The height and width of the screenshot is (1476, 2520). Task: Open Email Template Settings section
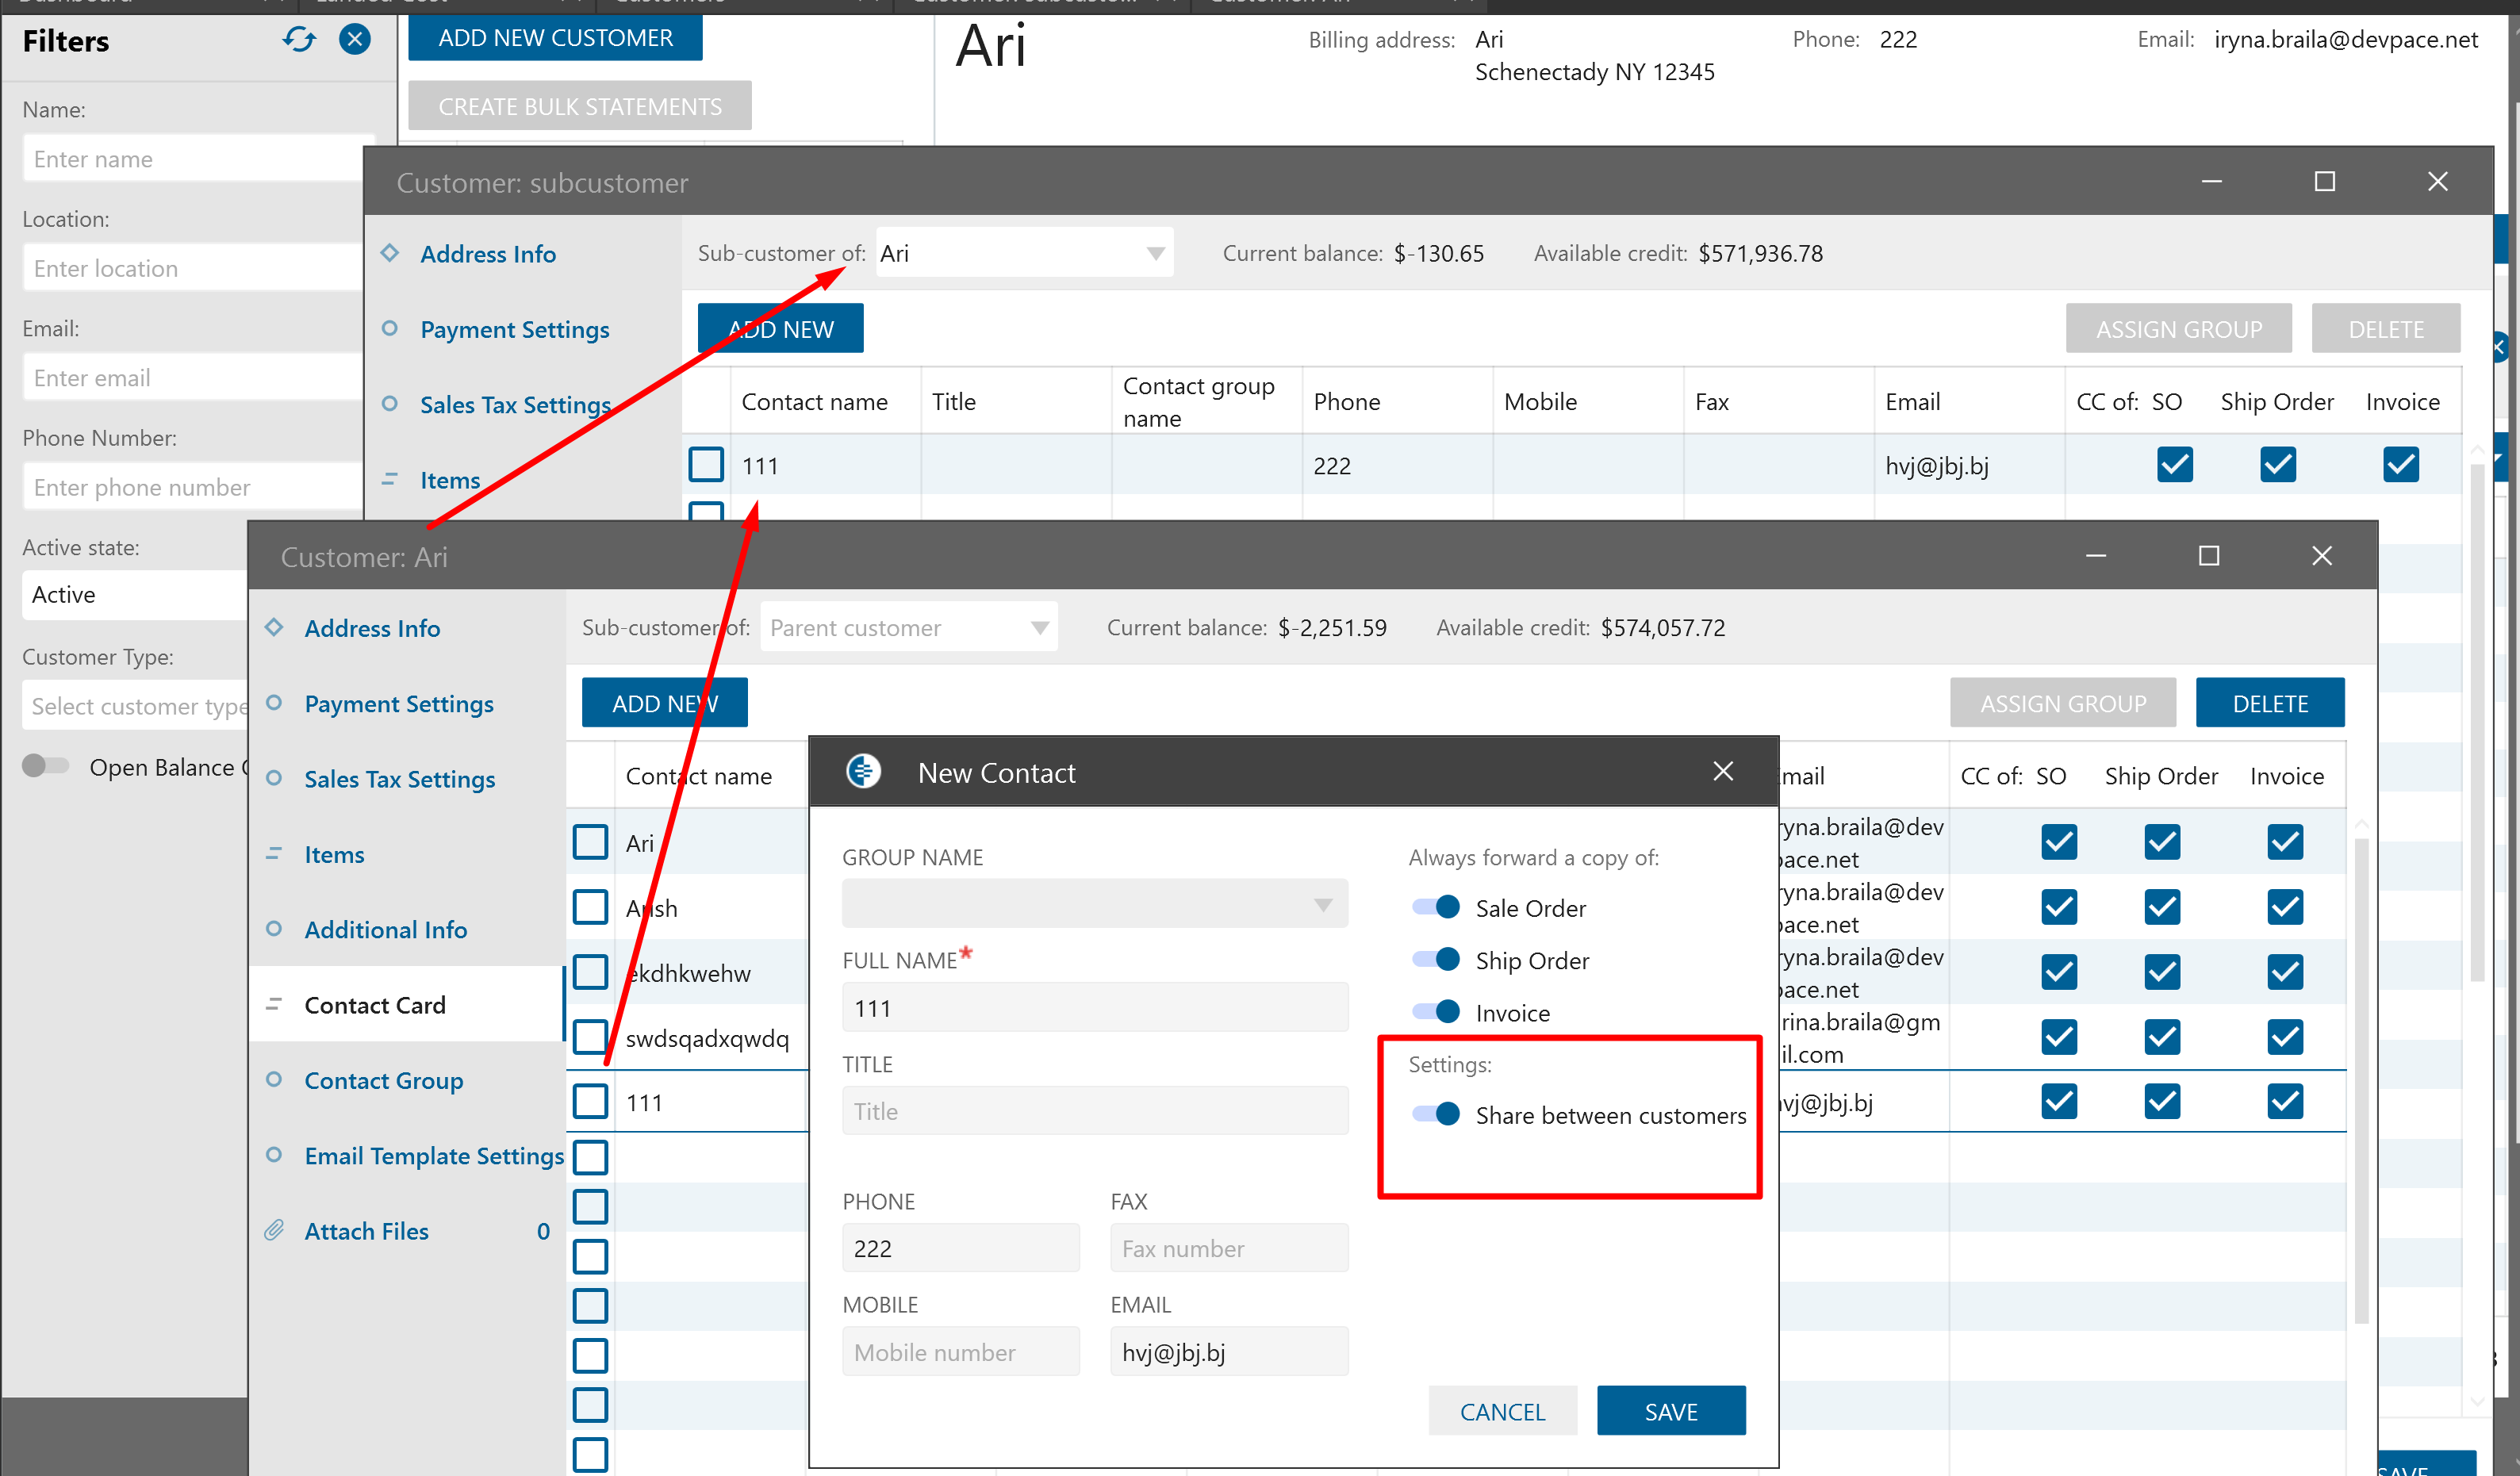pyautogui.click(x=434, y=1156)
